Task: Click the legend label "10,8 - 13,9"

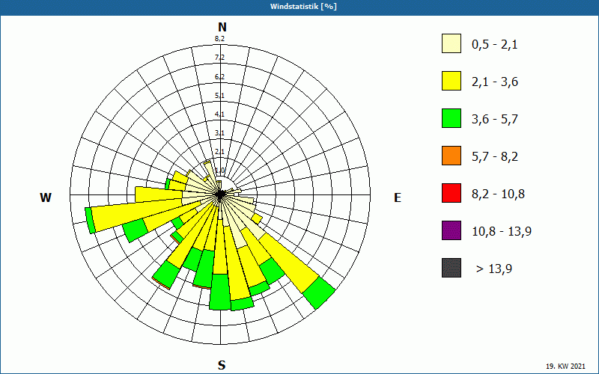Action: tap(502, 232)
